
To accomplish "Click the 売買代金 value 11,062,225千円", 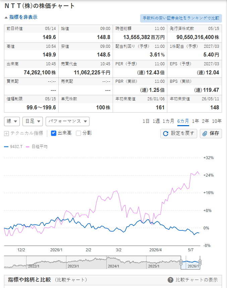I will tap(92, 73).
